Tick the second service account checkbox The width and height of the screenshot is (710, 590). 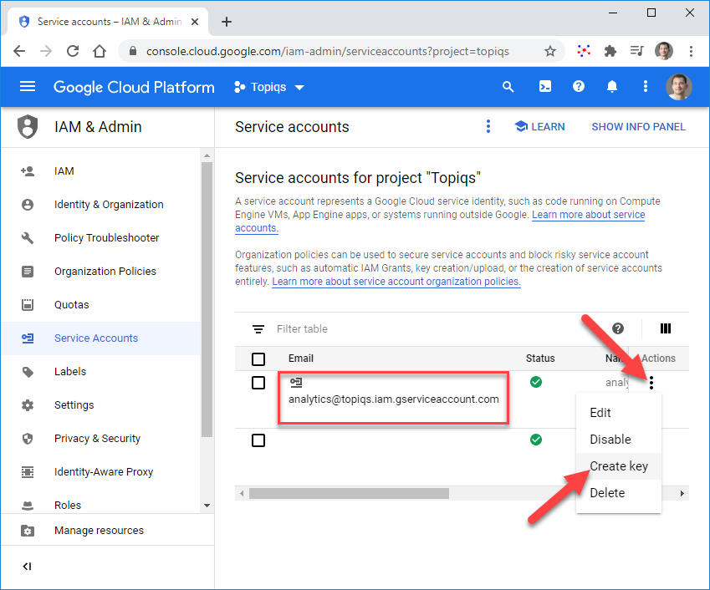[x=258, y=440]
